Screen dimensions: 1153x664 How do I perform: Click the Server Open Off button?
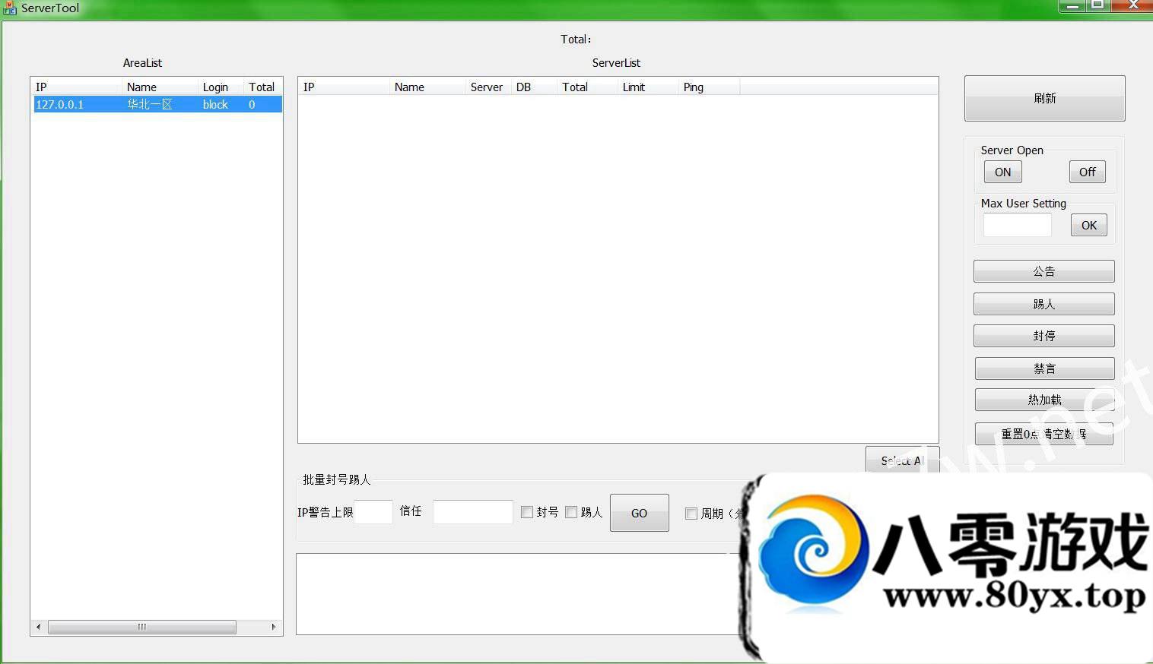click(x=1087, y=172)
